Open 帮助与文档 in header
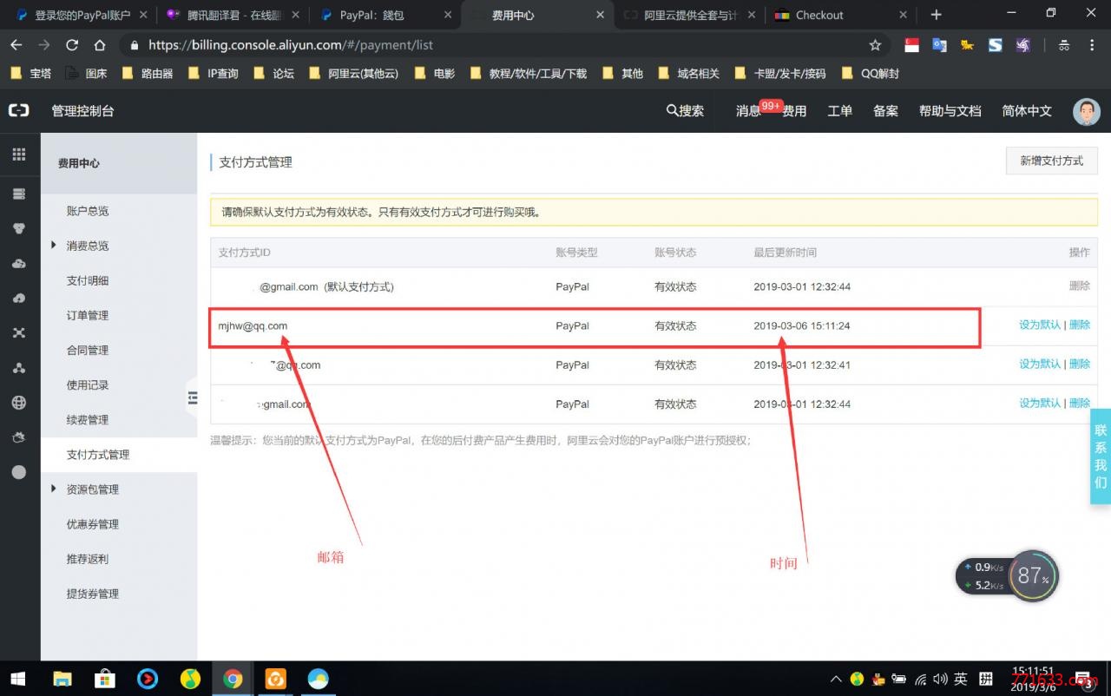The width and height of the screenshot is (1111, 696). pyautogui.click(x=950, y=111)
